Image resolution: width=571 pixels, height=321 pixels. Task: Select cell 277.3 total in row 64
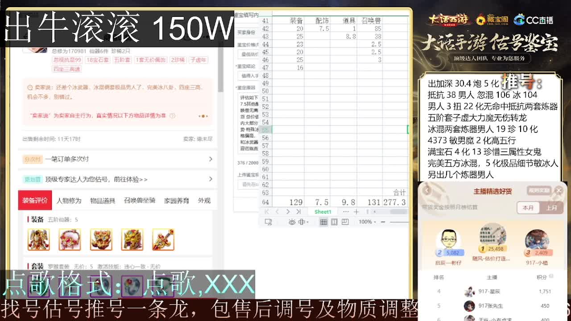pyautogui.click(x=395, y=202)
